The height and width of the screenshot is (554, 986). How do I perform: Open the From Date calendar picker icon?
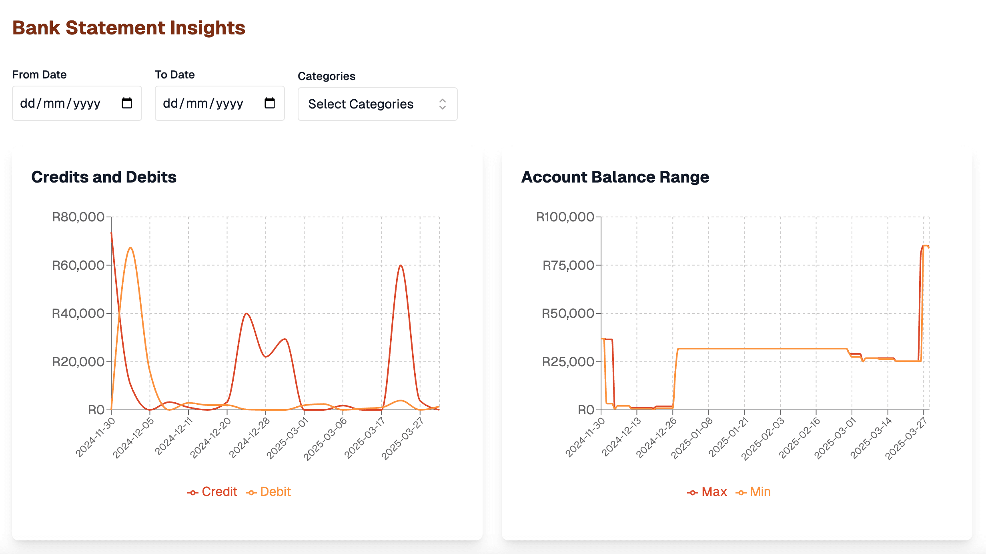pyautogui.click(x=127, y=103)
